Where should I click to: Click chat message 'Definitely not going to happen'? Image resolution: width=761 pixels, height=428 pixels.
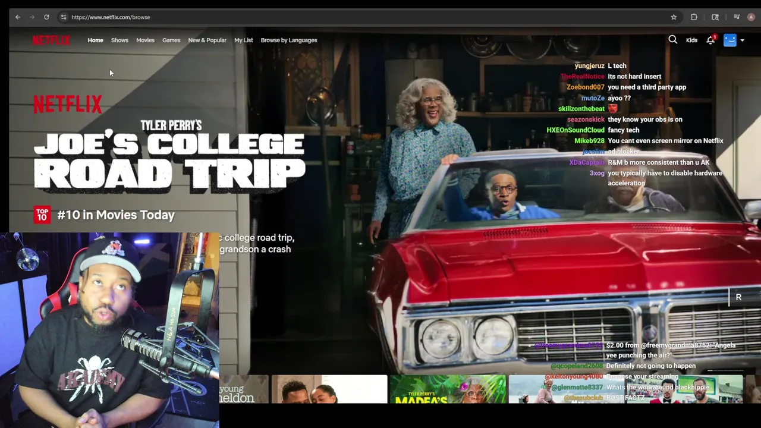[652, 366]
